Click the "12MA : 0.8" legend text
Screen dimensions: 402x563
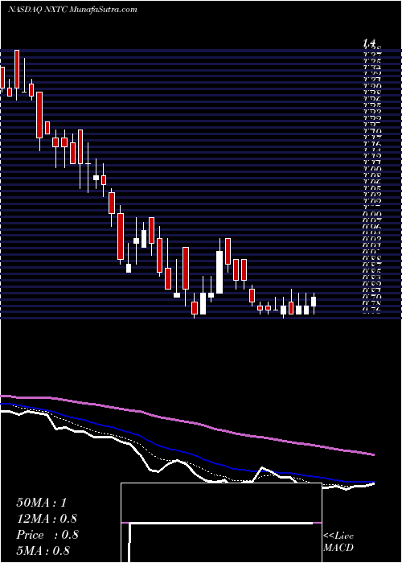tap(47, 519)
